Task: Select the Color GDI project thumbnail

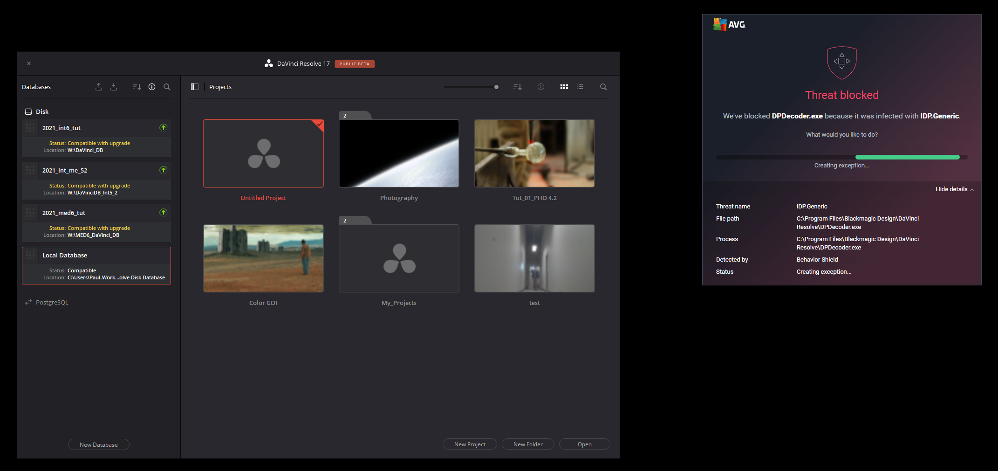Action: [263, 258]
